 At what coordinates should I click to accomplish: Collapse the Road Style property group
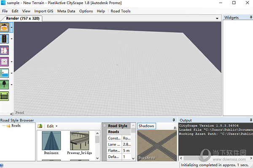point(105,125)
